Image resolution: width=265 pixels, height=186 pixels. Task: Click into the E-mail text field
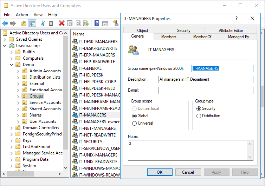206,91
